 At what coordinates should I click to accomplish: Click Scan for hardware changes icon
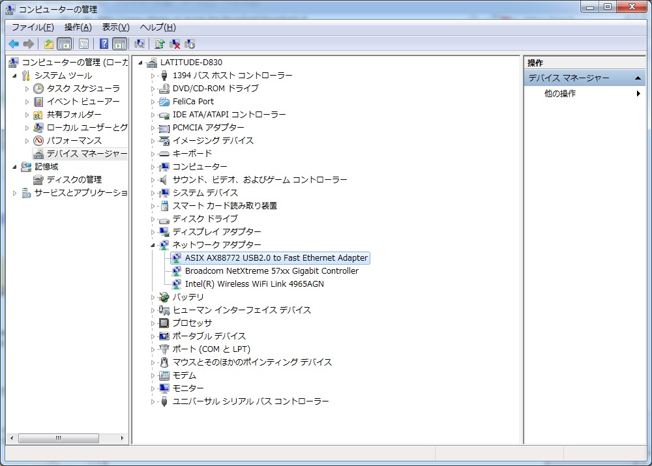coord(139,44)
